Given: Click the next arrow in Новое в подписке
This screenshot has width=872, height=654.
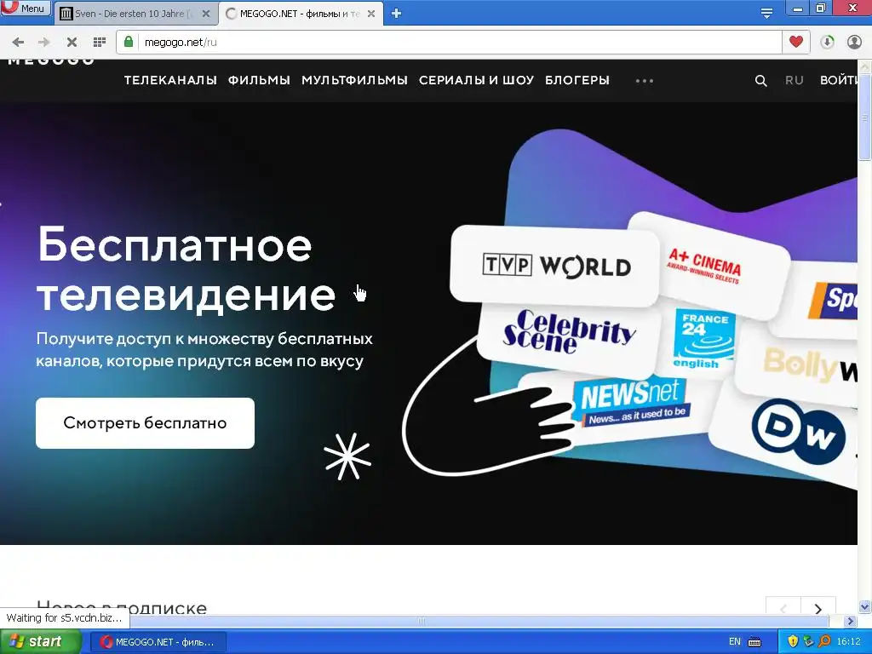Looking at the screenshot, I should point(818,608).
